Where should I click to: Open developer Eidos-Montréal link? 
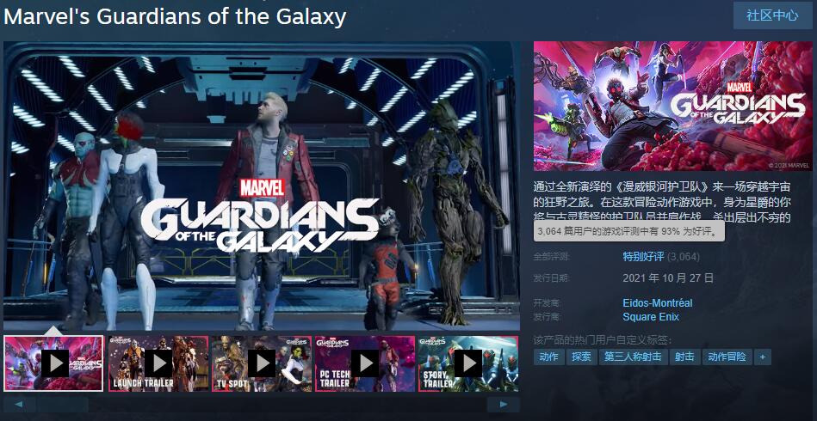click(x=658, y=303)
